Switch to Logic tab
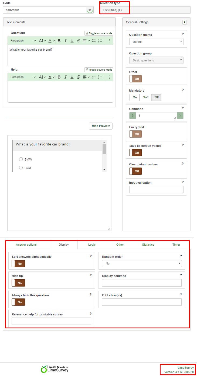 click(92, 245)
